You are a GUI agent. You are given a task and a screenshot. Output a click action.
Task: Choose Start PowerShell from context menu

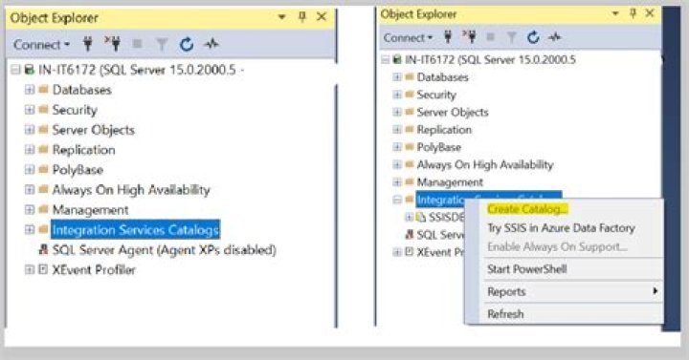pyautogui.click(x=527, y=269)
